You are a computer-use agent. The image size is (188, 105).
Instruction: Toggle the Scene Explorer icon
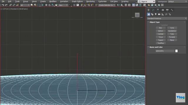click(126, 5)
